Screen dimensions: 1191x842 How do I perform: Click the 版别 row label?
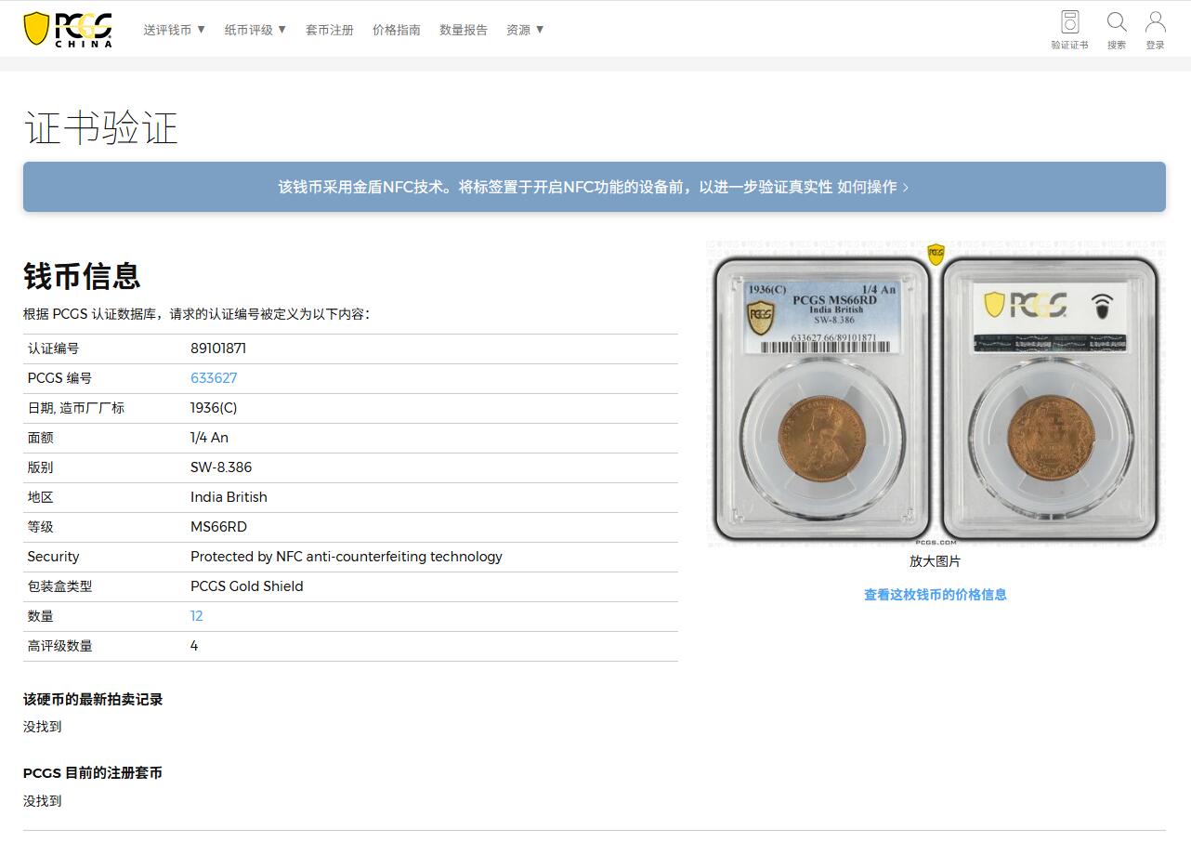click(x=40, y=467)
